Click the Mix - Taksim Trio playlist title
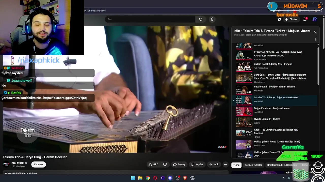This screenshot has height=182, width=325. point(272,31)
